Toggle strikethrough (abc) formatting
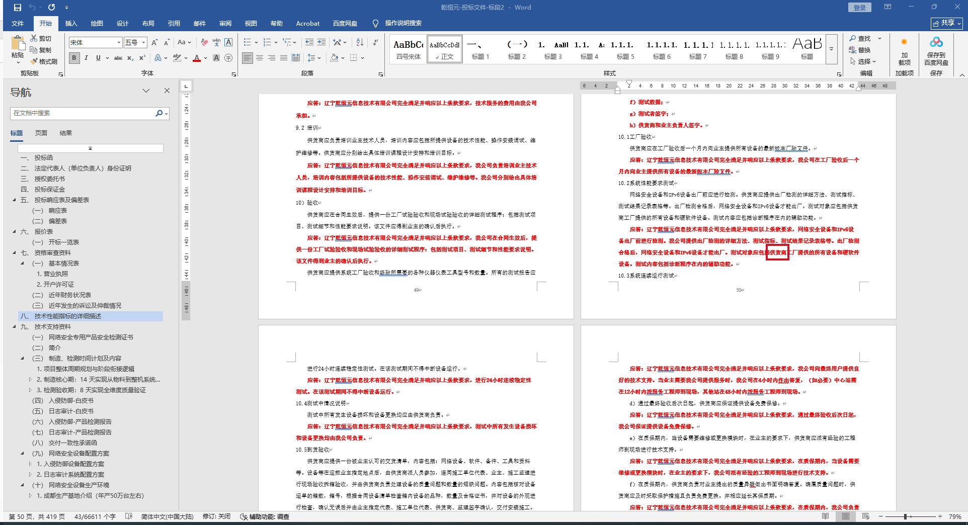 tap(118, 58)
